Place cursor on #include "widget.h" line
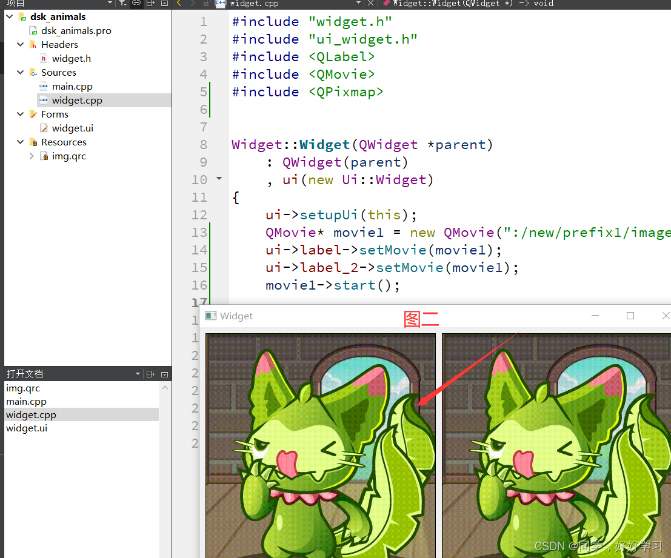The height and width of the screenshot is (558, 671). click(312, 21)
